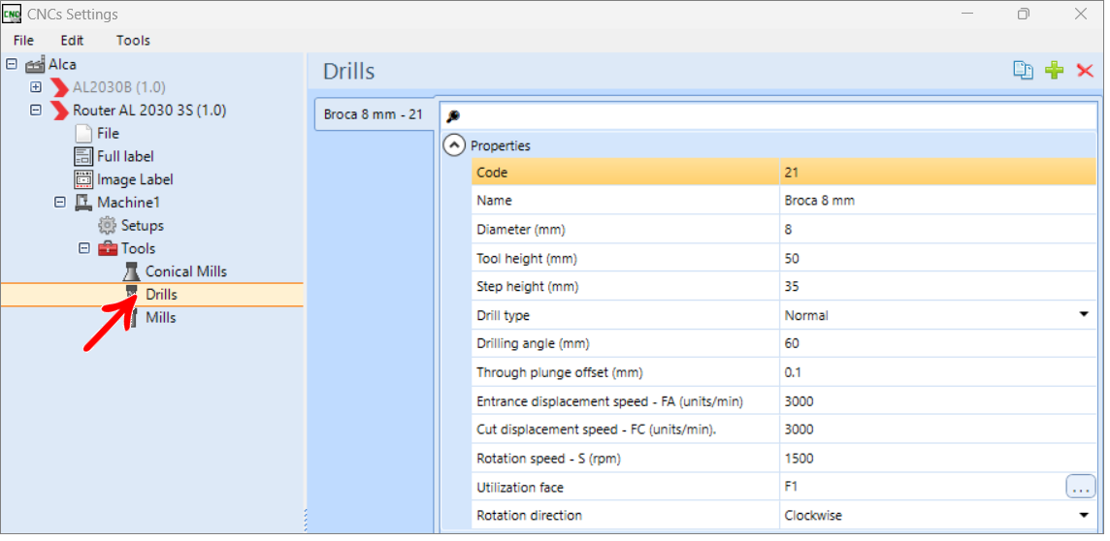
Task: Open the Drill type dropdown
Action: coord(1084,315)
